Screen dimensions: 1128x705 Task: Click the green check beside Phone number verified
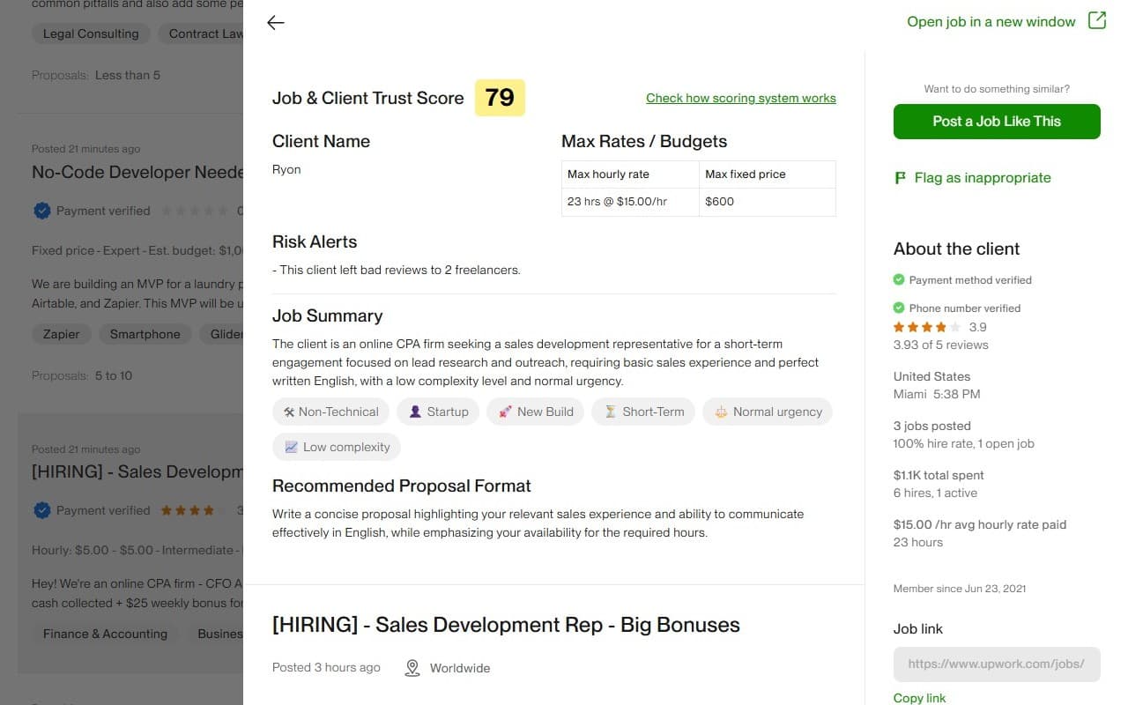coord(900,308)
